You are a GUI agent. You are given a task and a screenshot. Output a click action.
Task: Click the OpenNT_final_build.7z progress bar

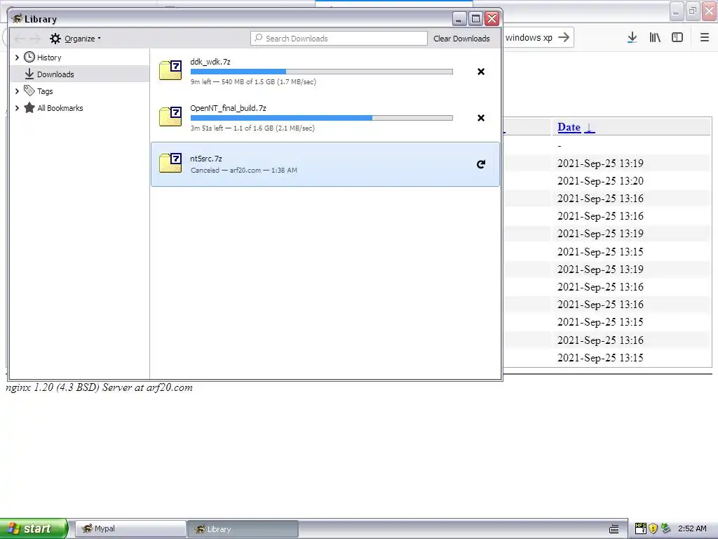pyautogui.click(x=321, y=118)
